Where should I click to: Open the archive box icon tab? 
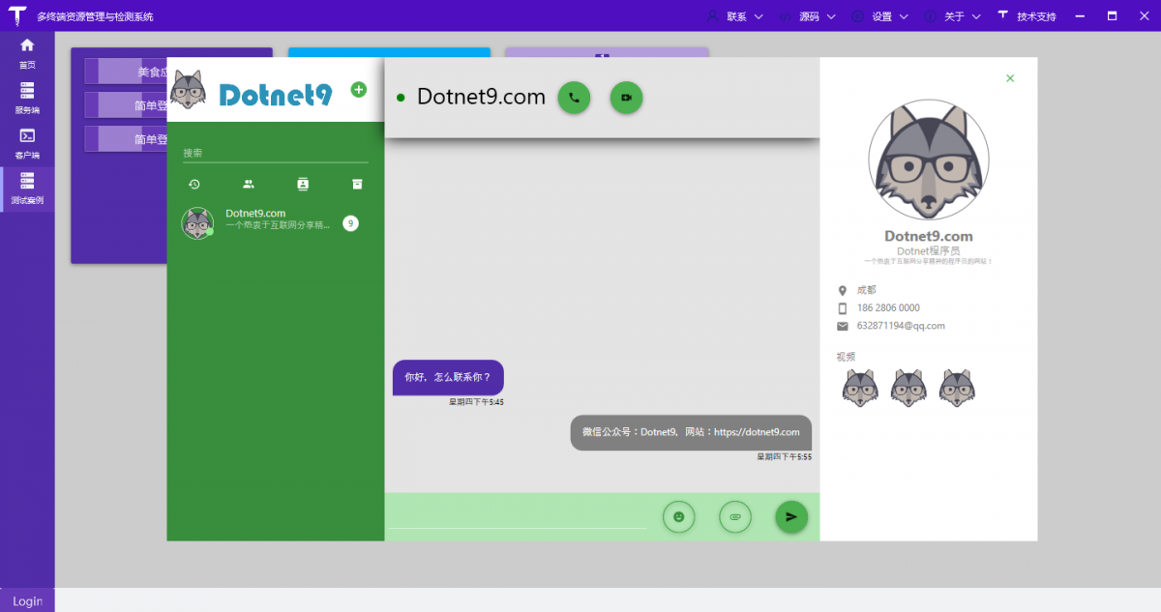(357, 184)
